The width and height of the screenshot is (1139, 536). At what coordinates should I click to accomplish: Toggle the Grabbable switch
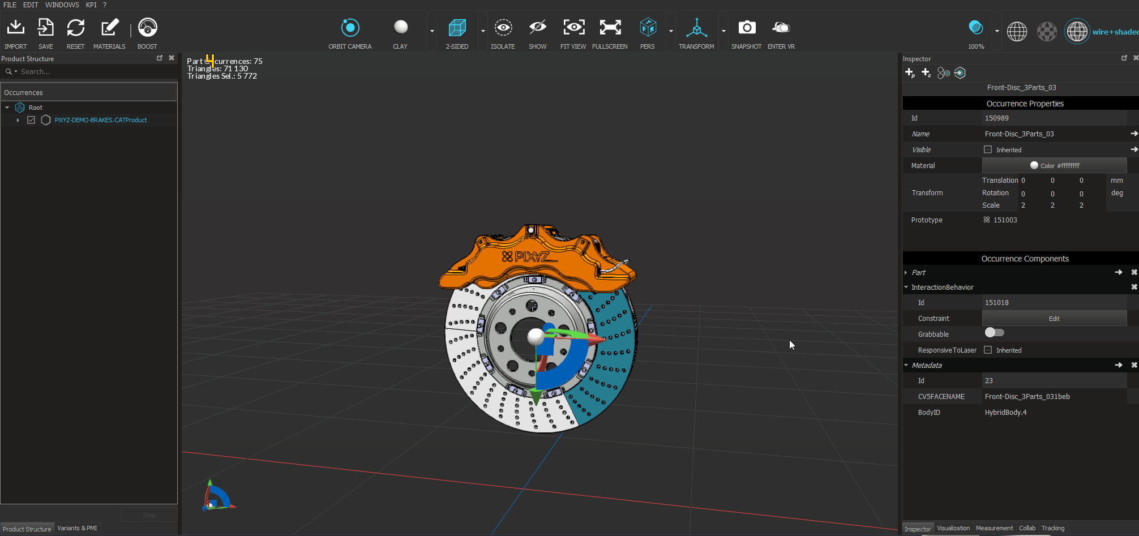click(x=994, y=333)
